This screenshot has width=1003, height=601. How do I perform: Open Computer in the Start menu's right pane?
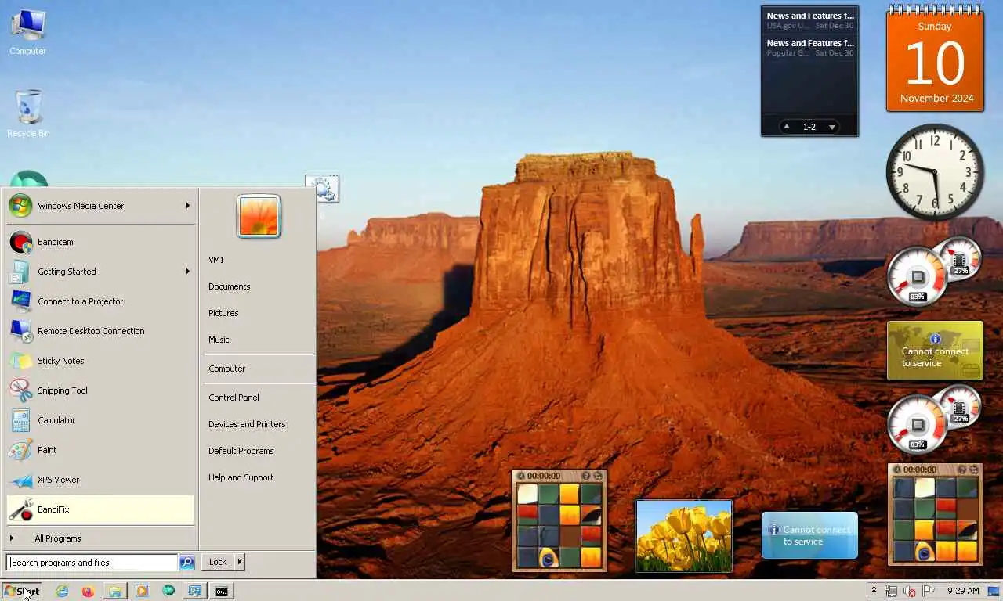(x=258, y=369)
